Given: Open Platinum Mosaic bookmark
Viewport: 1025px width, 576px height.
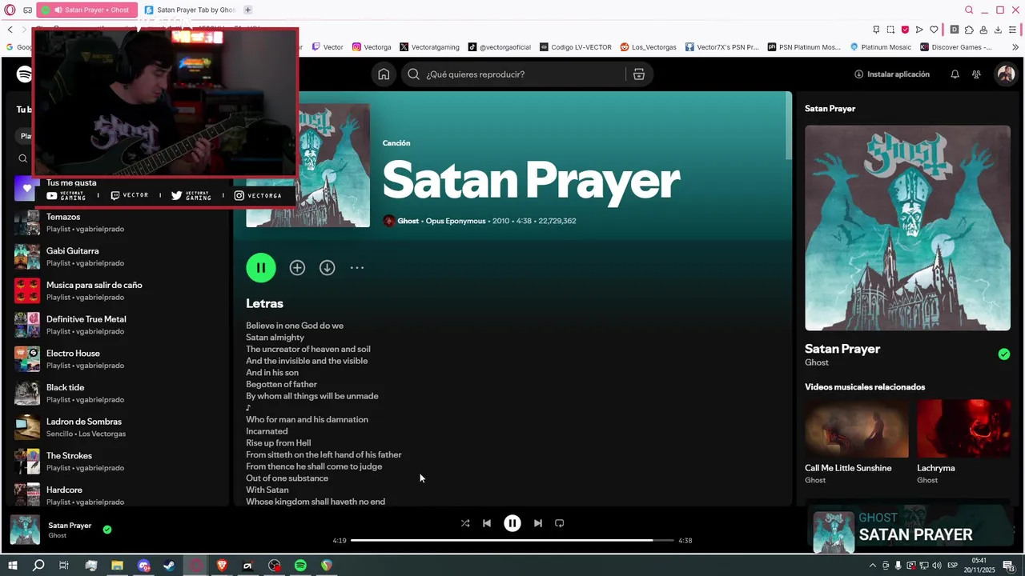Looking at the screenshot, I should pyautogui.click(x=881, y=47).
